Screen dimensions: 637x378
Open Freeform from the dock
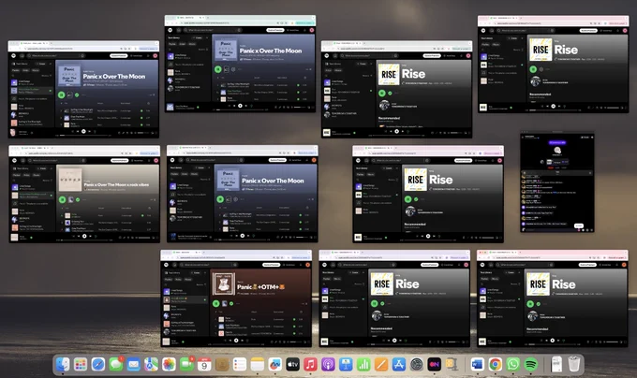coord(275,364)
